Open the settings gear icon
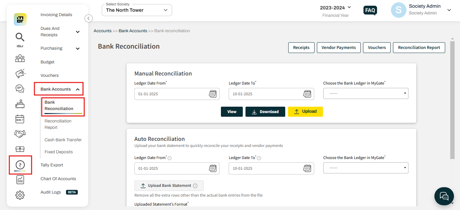The width and height of the screenshot is (460, 210). tap(20, 195)
